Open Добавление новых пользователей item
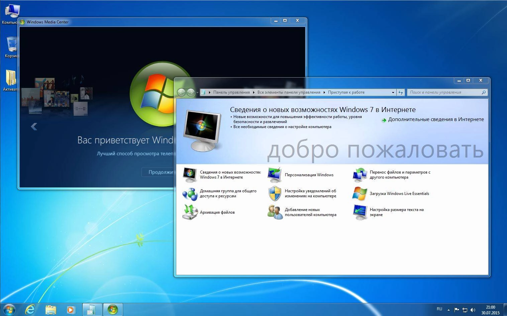Image resolution: width=507 pixels, height=316 pixels. point(302,212)
